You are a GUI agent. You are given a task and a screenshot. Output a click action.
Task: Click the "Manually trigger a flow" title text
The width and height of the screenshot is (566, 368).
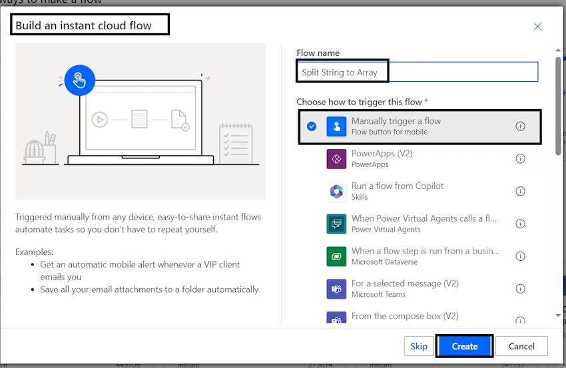coord(396,121)
